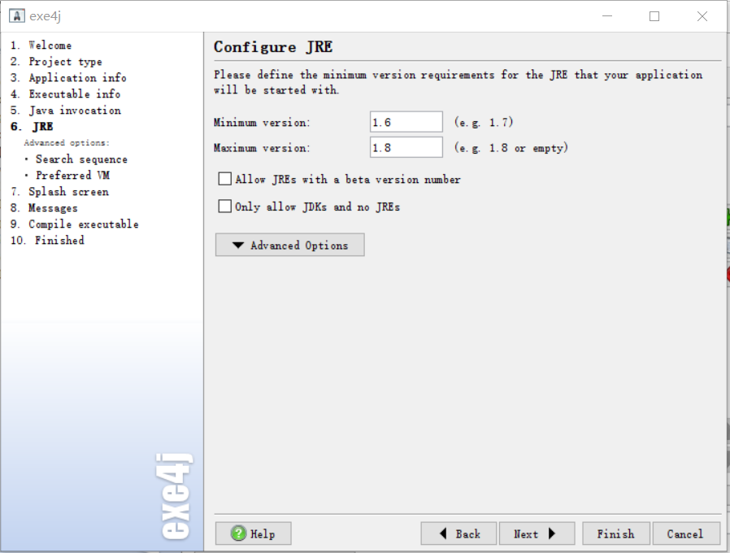Click the exe4j app icon in title bar
The height and width of the screenshot is (553, 730).
pyautogui.click(x=17, y=15)
